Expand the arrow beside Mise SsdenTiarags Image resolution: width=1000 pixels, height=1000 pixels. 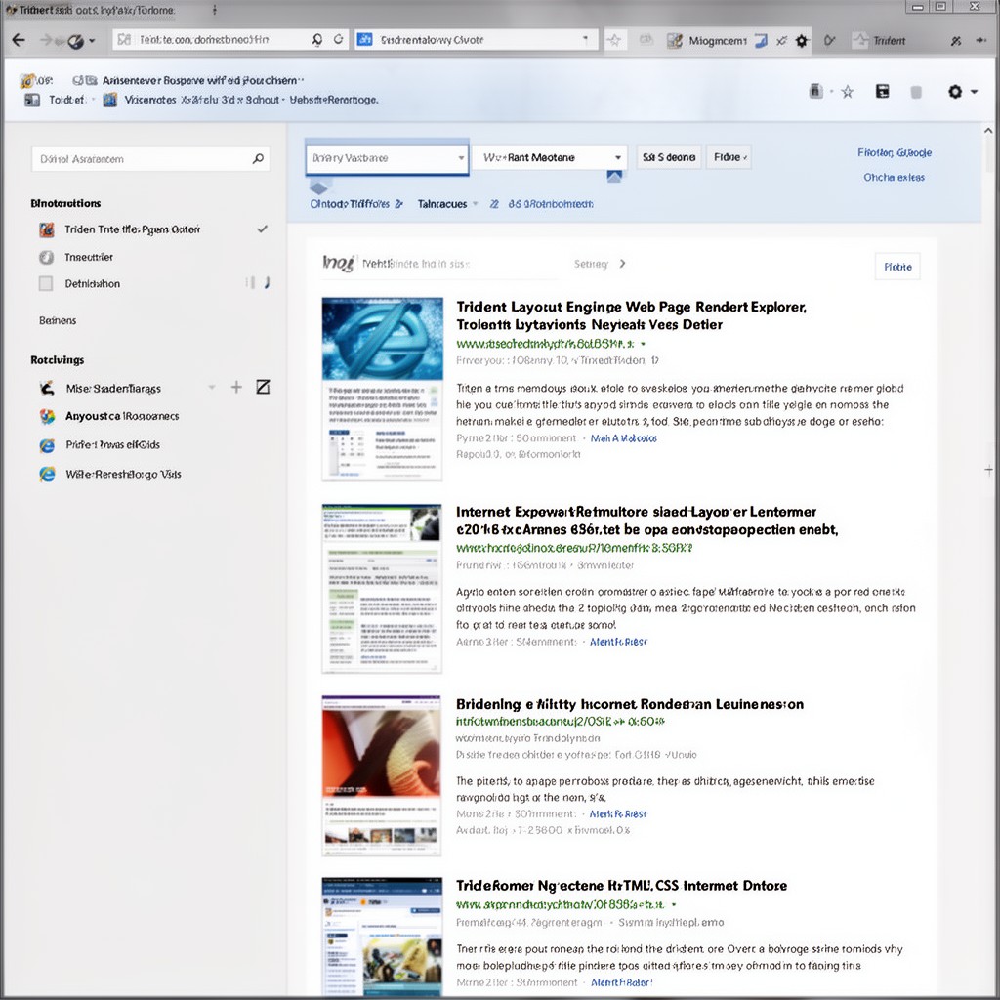(x=211, y=387)
